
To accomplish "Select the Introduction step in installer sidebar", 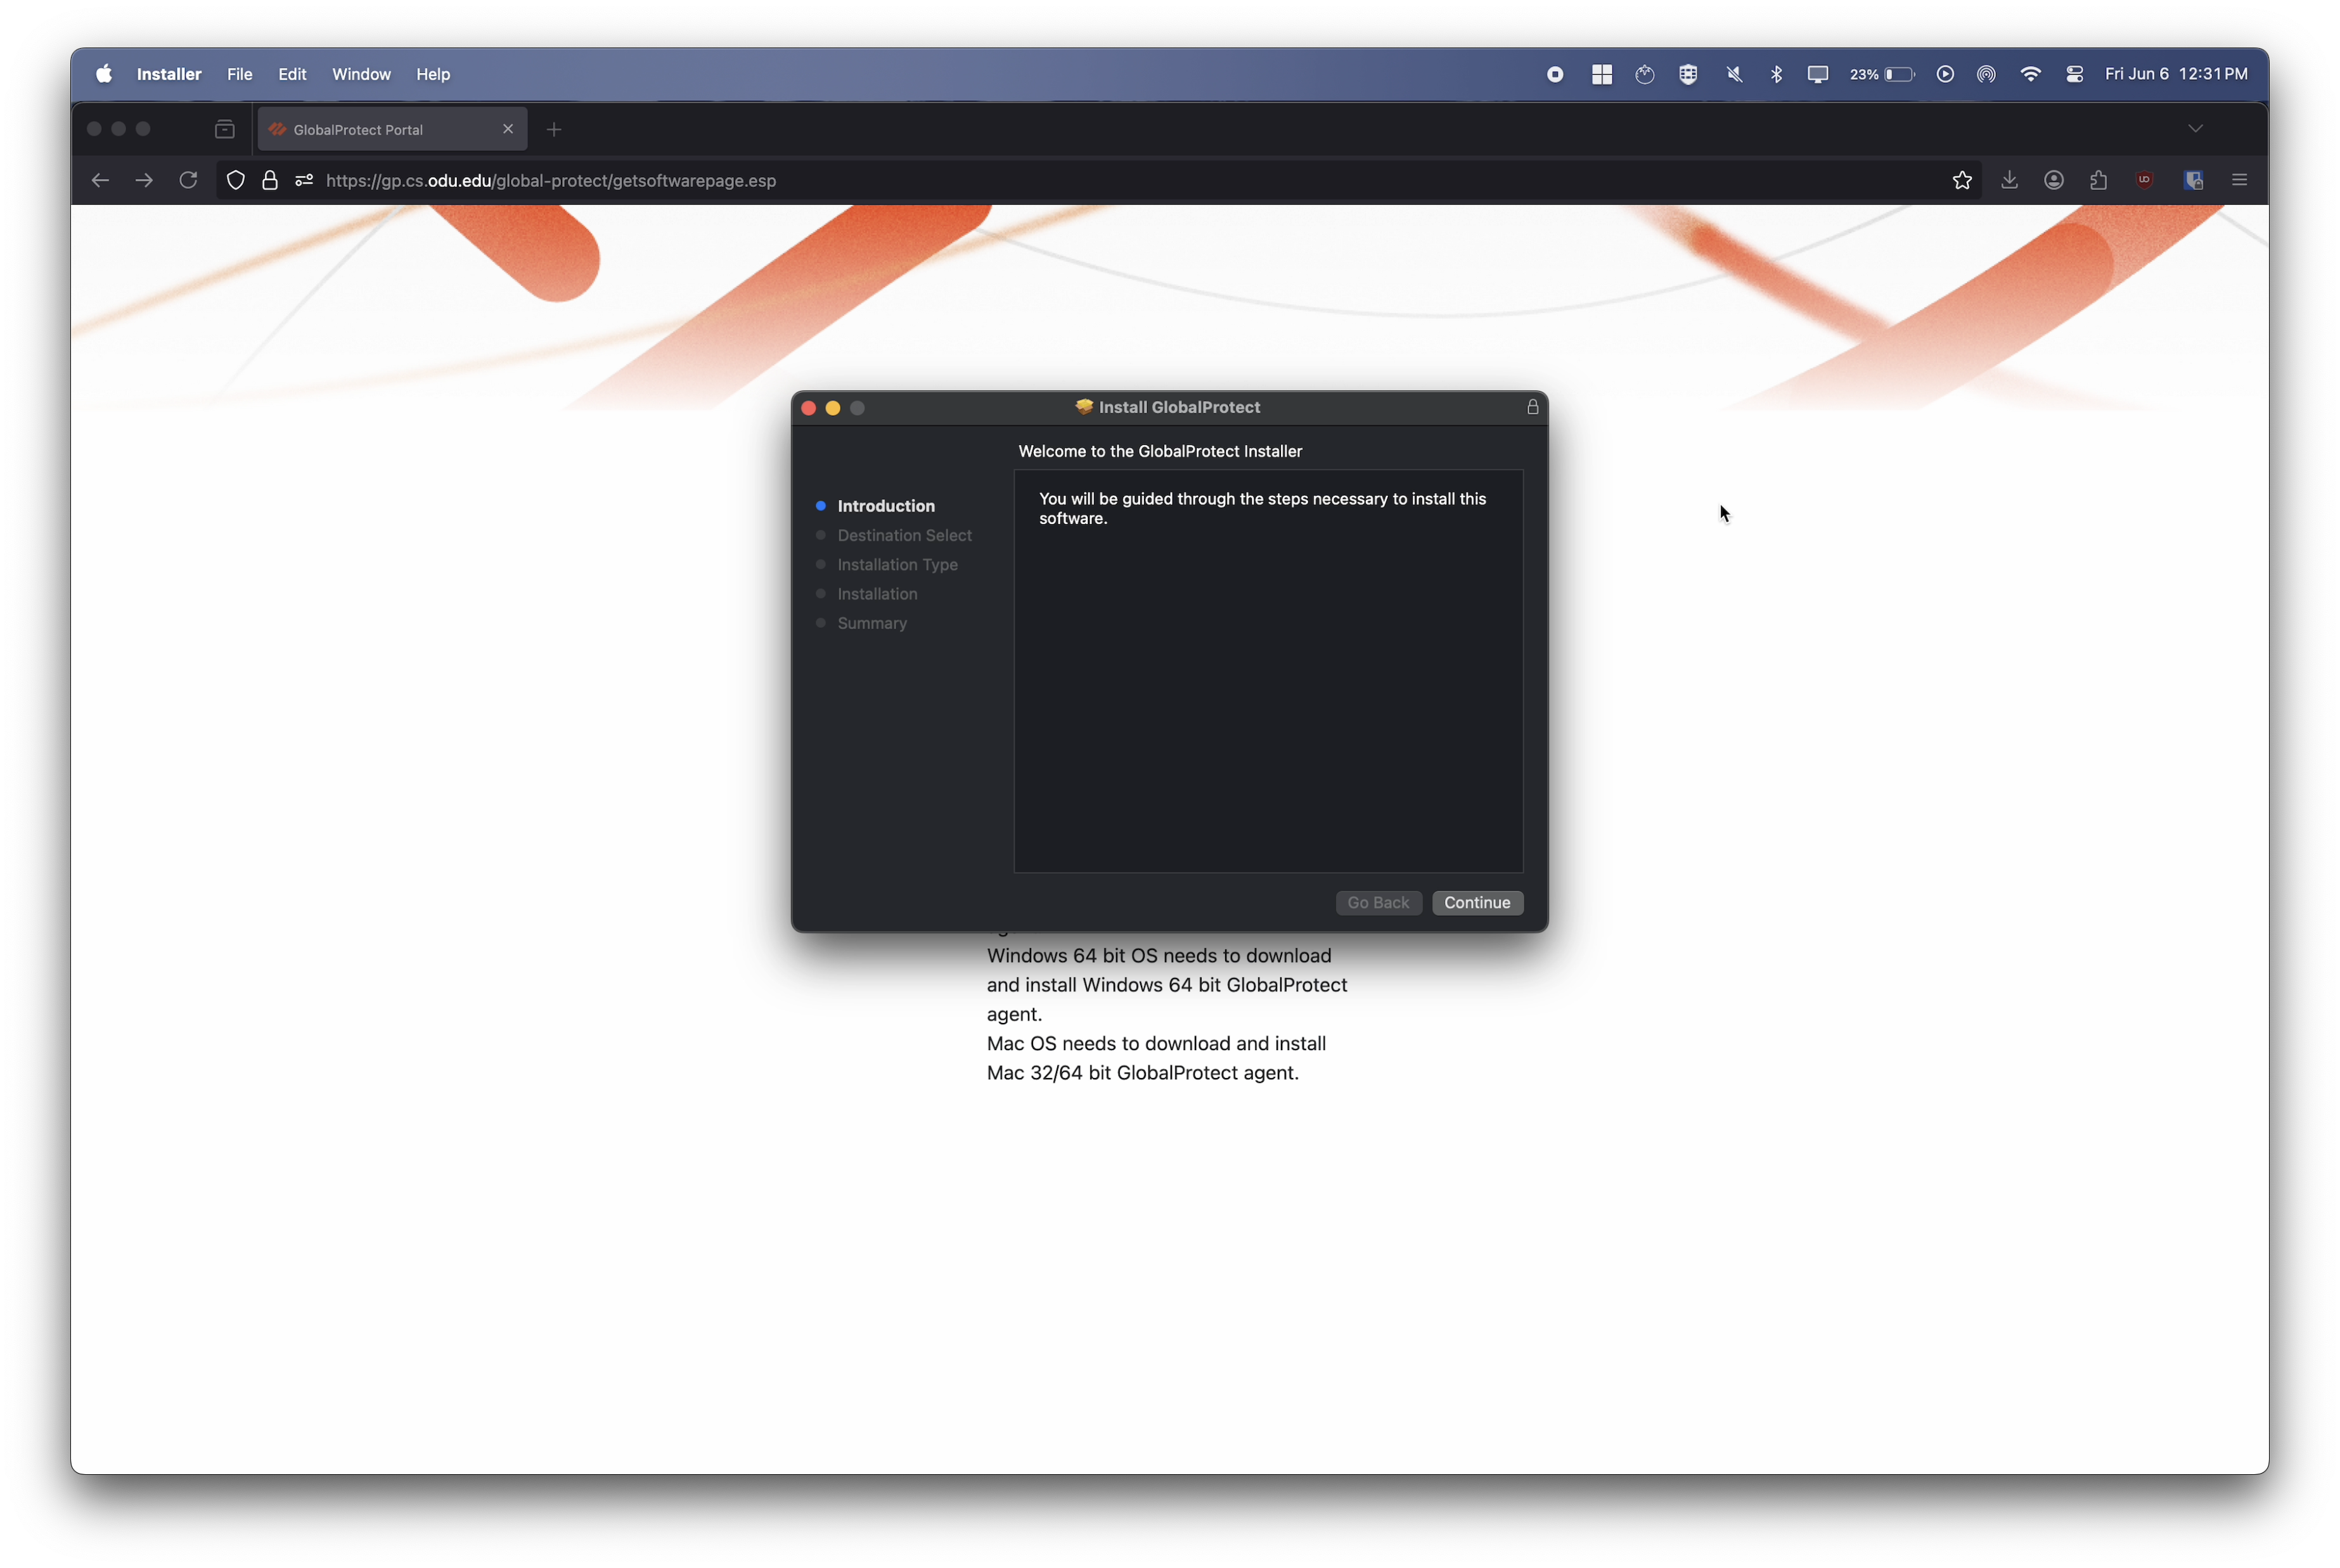I will tap(885, 506).
